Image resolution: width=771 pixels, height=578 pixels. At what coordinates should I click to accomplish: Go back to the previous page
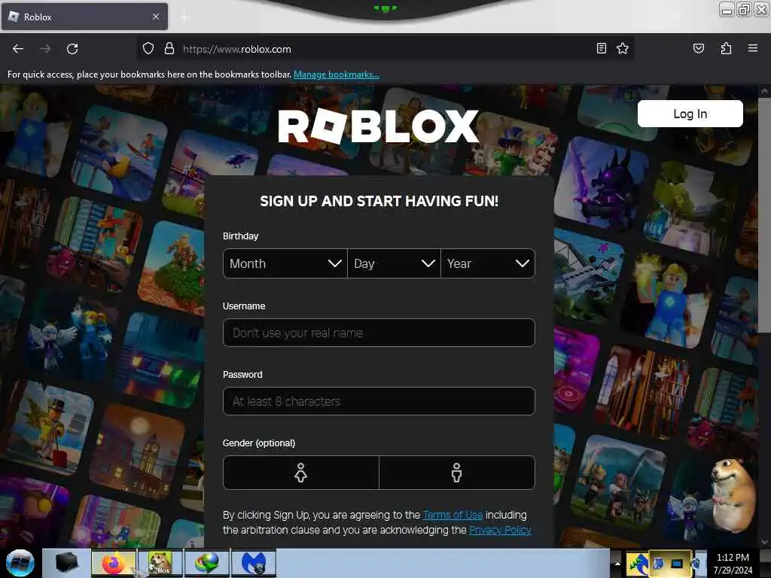click(x=18, y=49)
